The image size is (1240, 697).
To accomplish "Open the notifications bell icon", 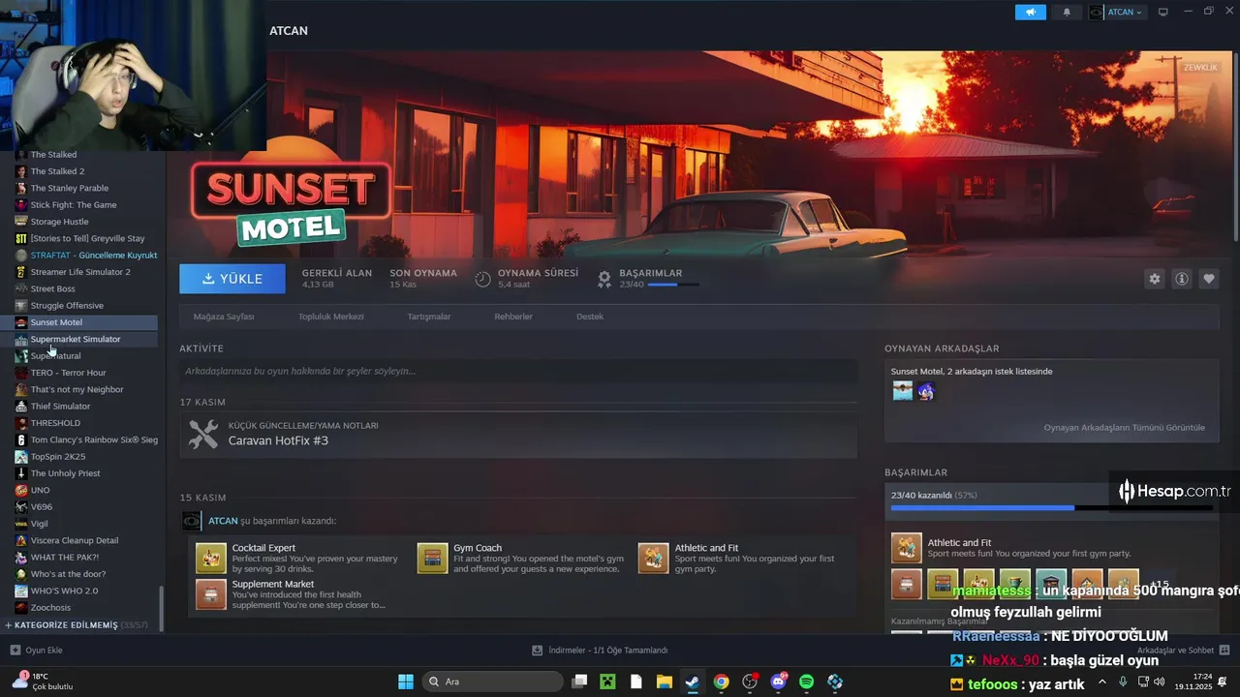I will pyautogui.click(x=1067, y=12).
